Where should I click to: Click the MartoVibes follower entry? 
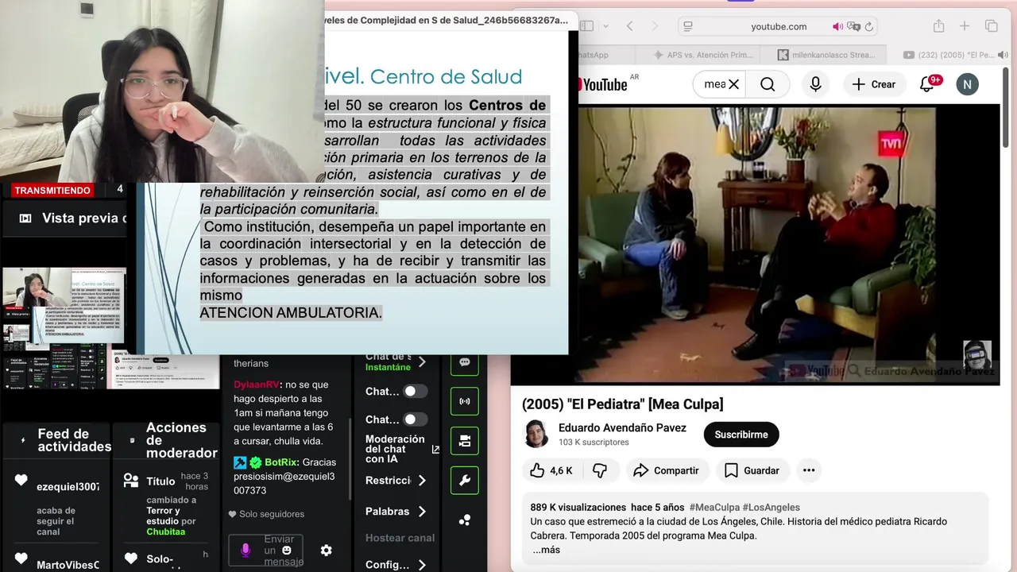point(68,565)
